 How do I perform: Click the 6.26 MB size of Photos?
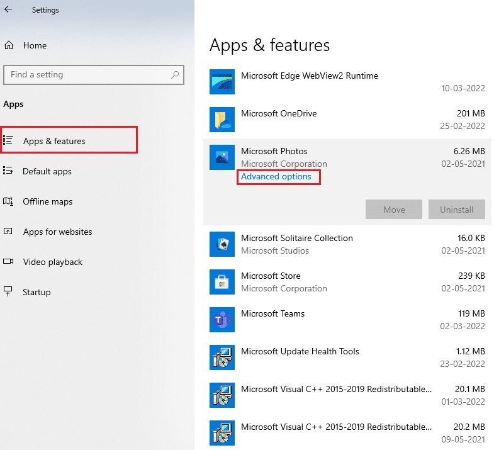point(469,151)
